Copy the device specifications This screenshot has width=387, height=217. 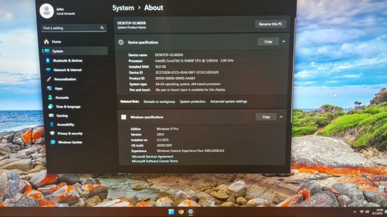tap(268, 42)
